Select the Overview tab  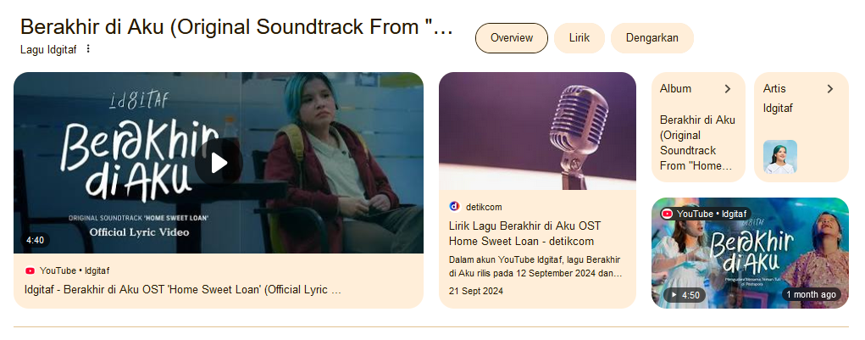click(x=512, y=38)
